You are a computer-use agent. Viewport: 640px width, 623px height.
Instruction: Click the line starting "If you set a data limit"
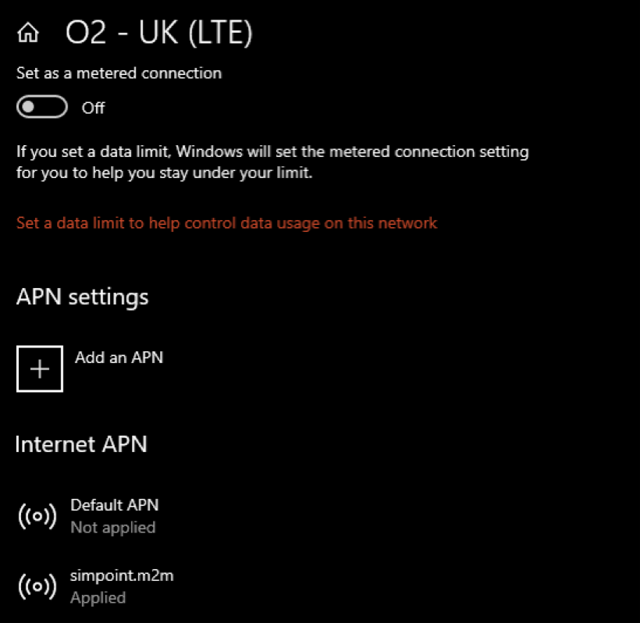[x=272, y=151]
